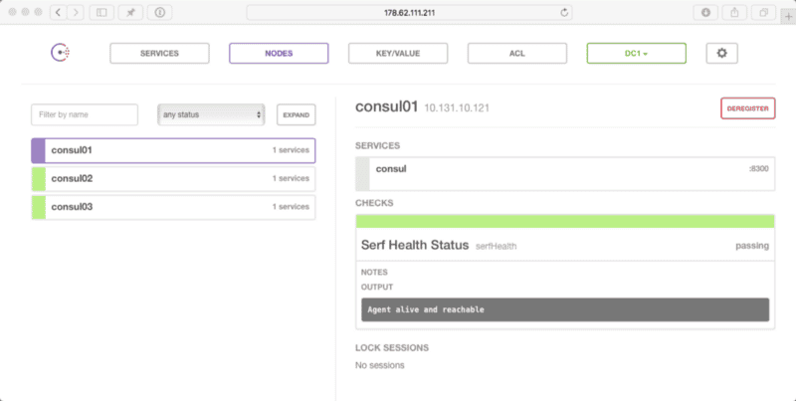Viewport: 796px width, 401px height.
Task: Open the DC1 datacenter dropdown
Action: [x=636, y=53]
